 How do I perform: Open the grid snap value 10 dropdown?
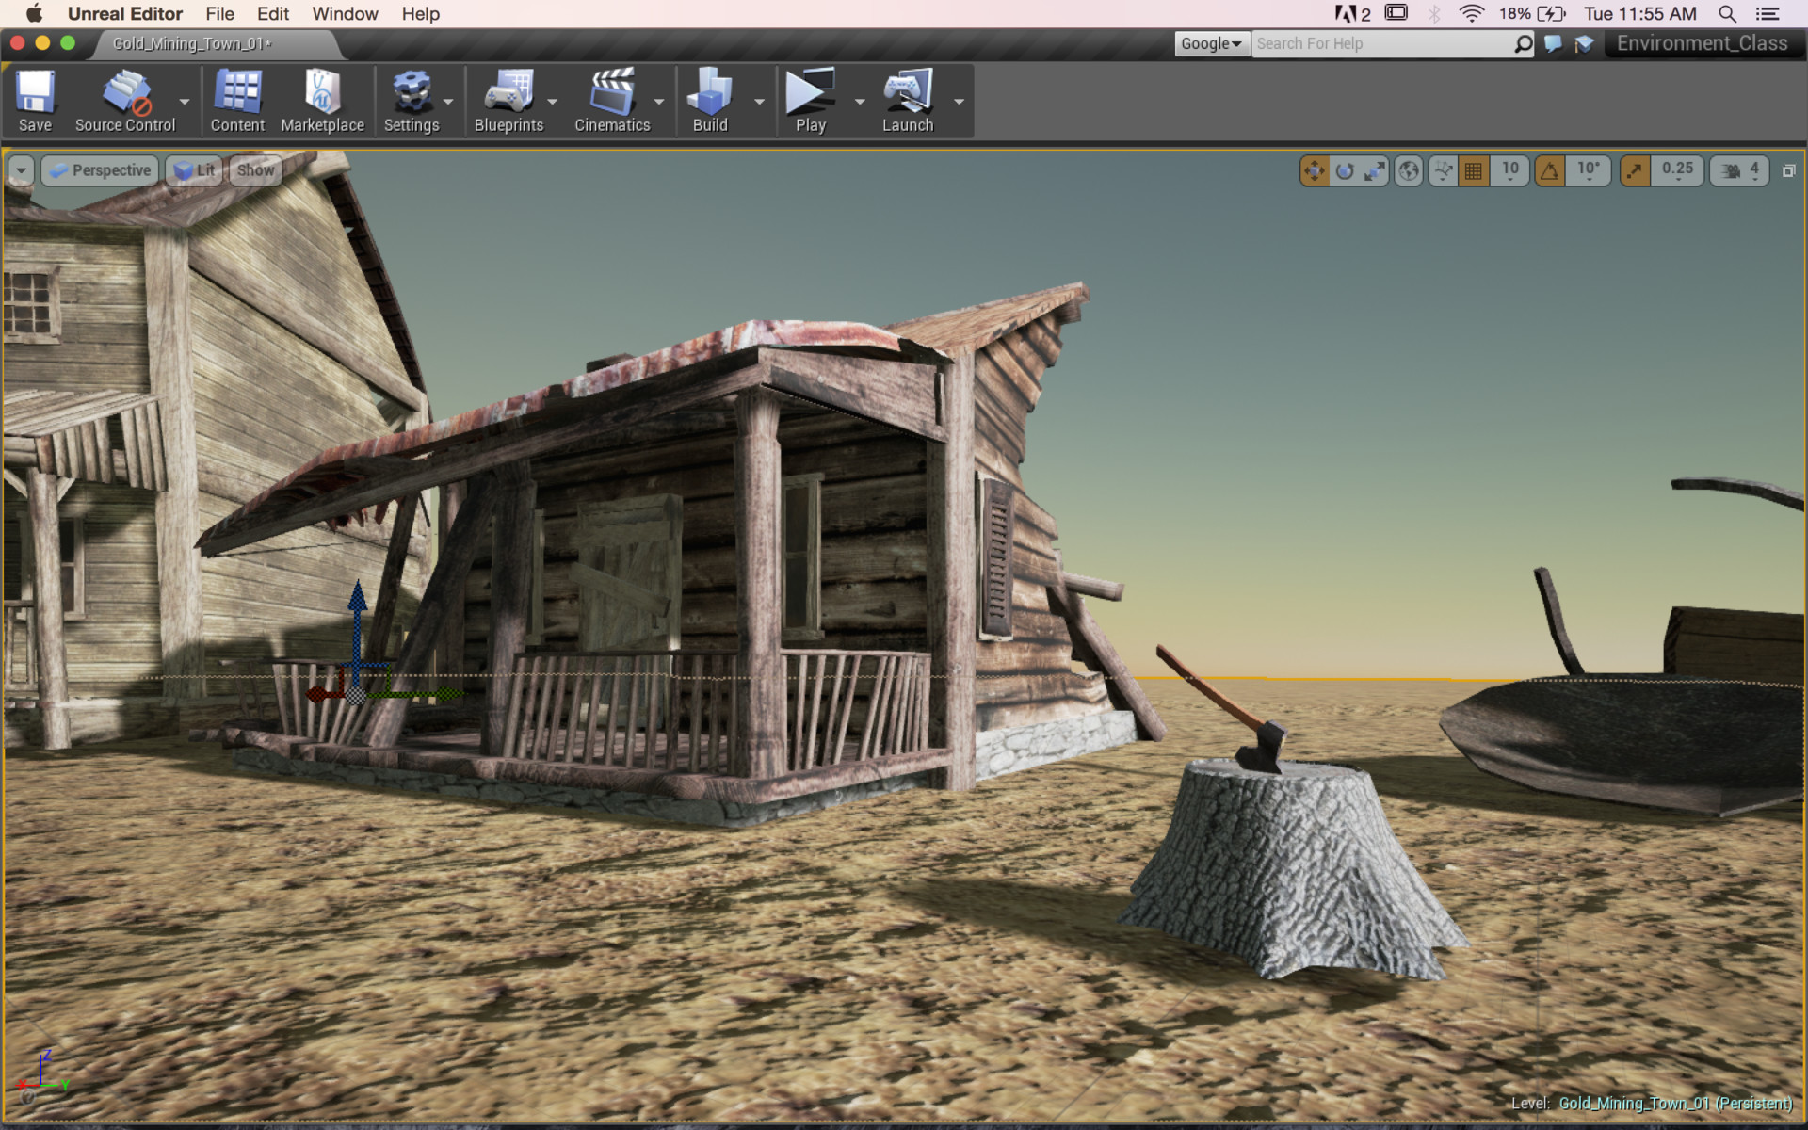[x=1509, y=170]
